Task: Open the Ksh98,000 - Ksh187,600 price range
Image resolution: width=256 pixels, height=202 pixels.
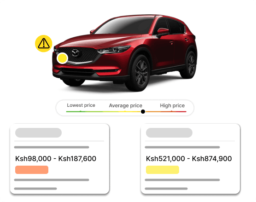Action: (56, 159)
